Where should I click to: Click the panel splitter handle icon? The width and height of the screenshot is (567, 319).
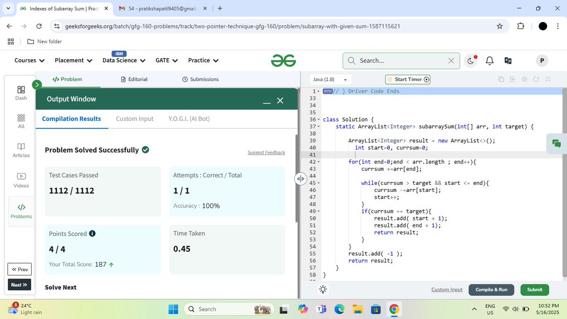pyautogui.click(x=301, y=179)
